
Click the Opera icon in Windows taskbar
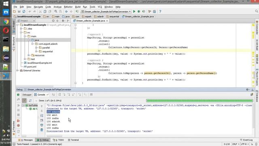click(6, 31)
